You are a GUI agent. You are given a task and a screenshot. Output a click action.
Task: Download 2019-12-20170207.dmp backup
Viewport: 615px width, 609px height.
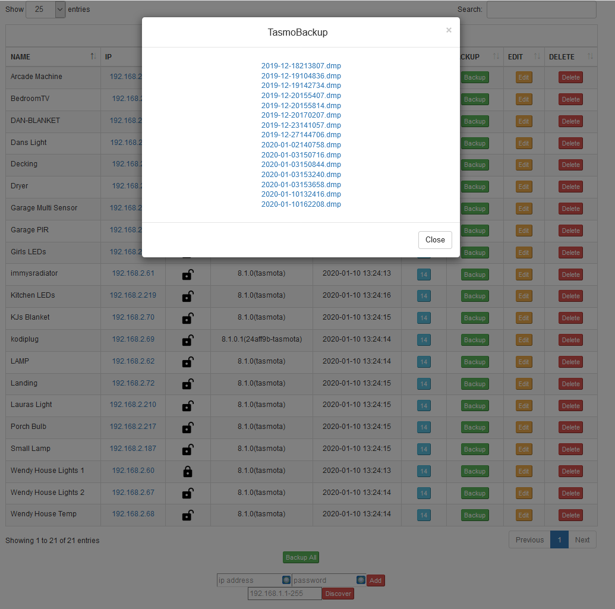tap(301, 115)
